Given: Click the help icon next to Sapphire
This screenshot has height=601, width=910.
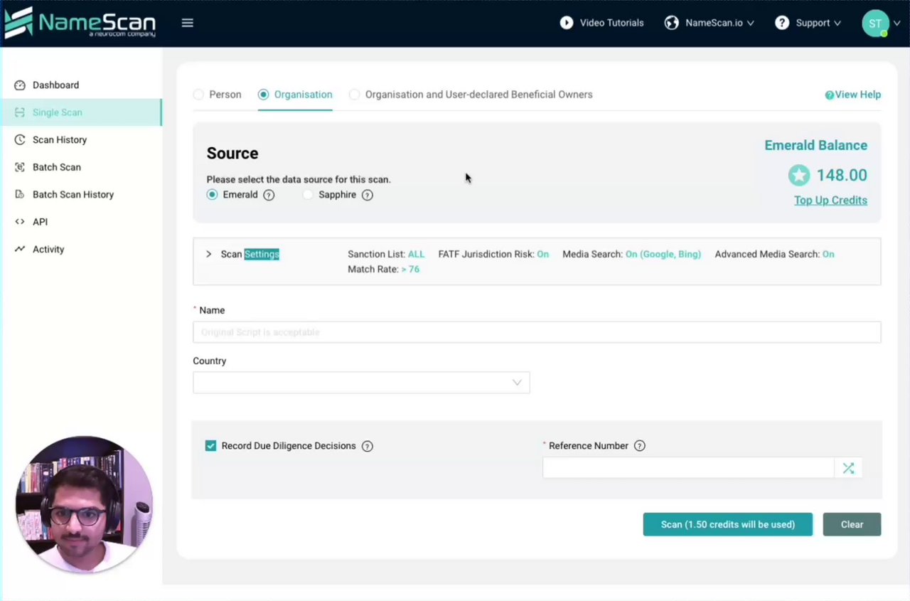Looking at the screenshot, I should coord(367,195).
